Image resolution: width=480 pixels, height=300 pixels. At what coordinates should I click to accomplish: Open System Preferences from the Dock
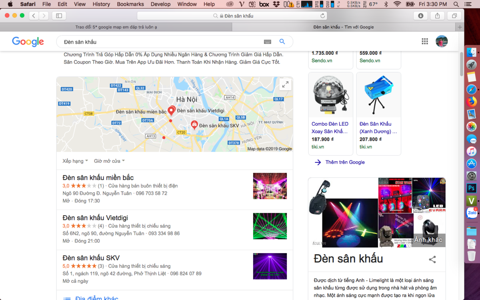(472, 176)
